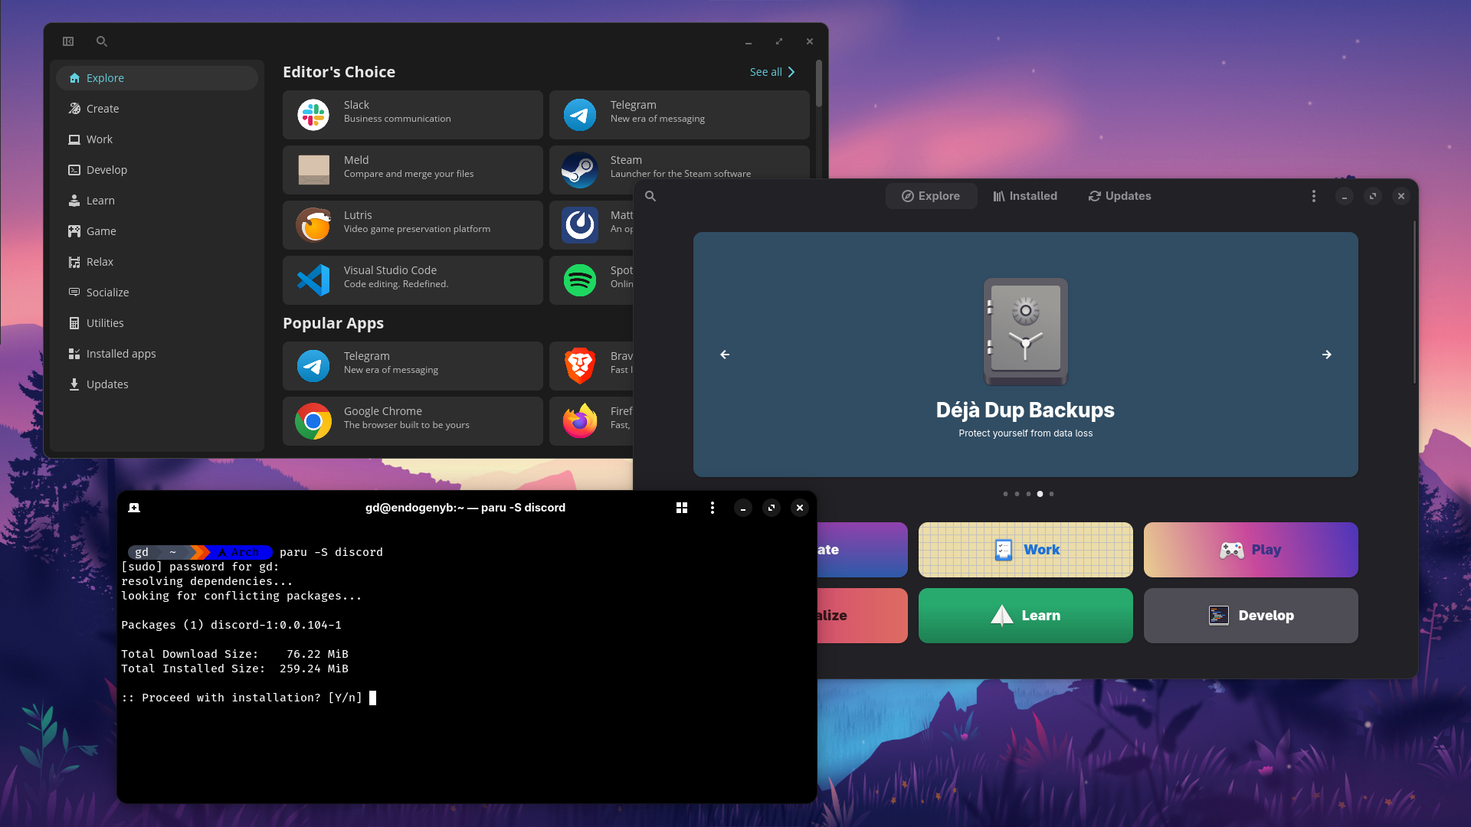Select the fourth carousel page dot
Screen dimensions: 1471x827
(1040, 494)
